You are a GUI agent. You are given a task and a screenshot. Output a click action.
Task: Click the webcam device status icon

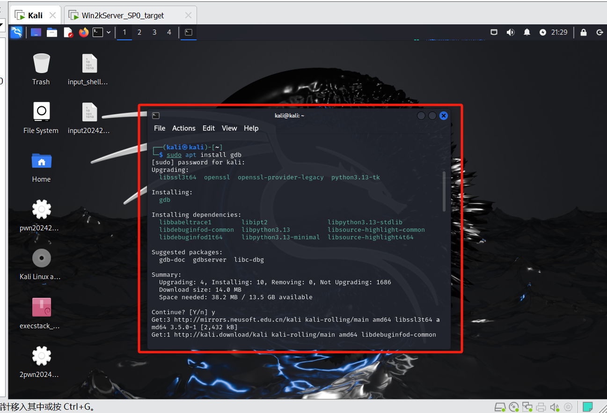point(568,407)
